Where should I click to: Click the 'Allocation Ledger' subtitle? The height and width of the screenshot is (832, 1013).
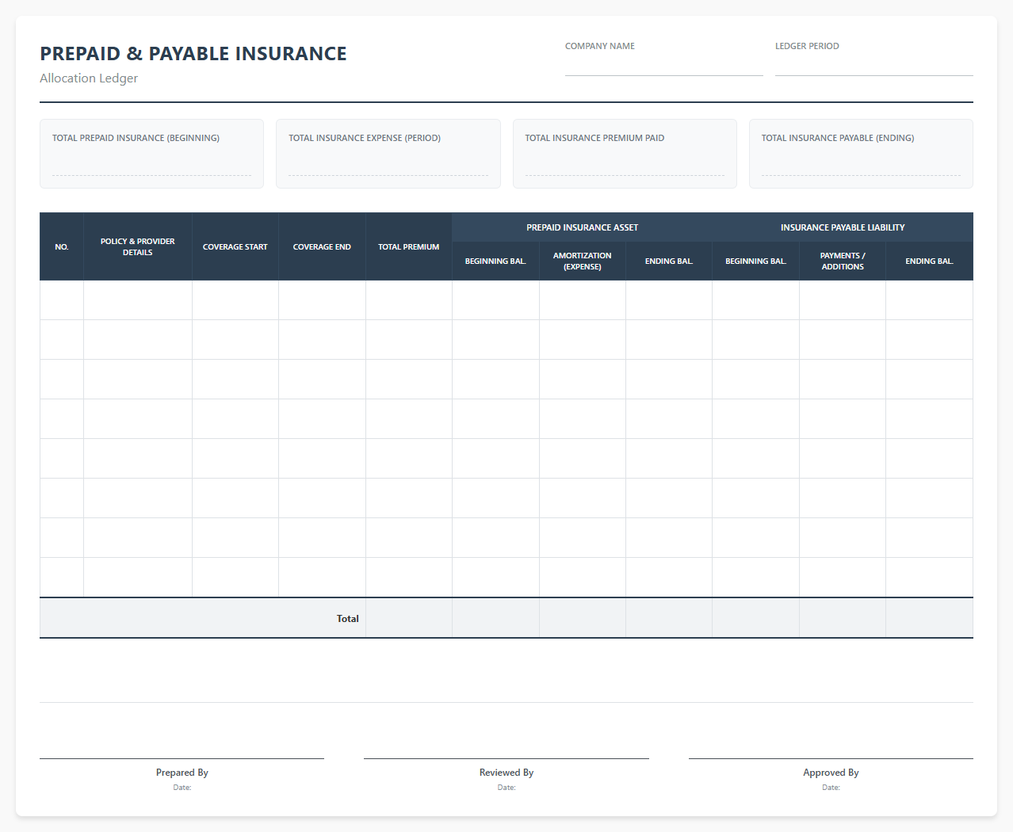click(89, 78)
